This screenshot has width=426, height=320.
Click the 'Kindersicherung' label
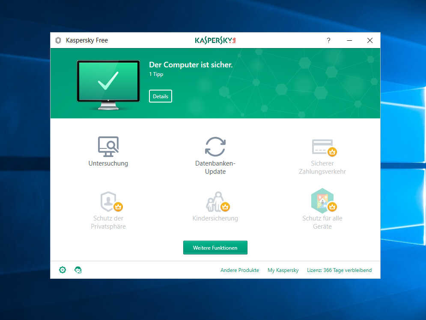(215, 218)
